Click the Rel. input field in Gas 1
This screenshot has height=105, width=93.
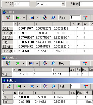pyautogui.click(x=75, y=17)
